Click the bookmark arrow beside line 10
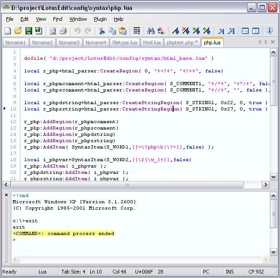Viewport: 280px width, 278px height. [5, 109]
